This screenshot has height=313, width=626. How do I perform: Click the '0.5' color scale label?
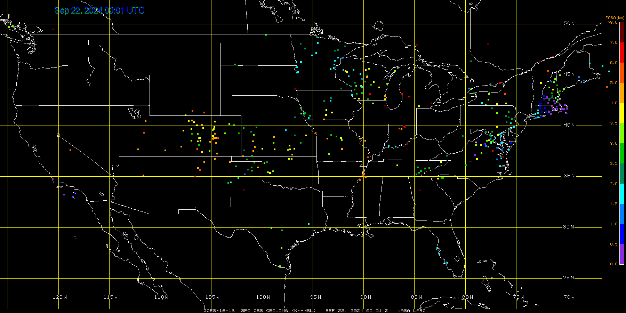614,244
